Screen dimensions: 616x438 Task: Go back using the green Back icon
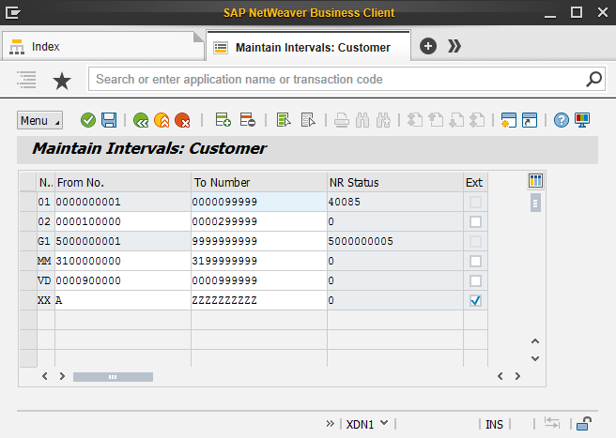pos(141,120)
